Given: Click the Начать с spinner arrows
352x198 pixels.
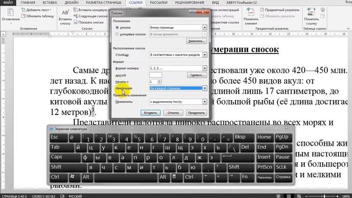Looking at the screenshot, I should (x=159, y=82).
